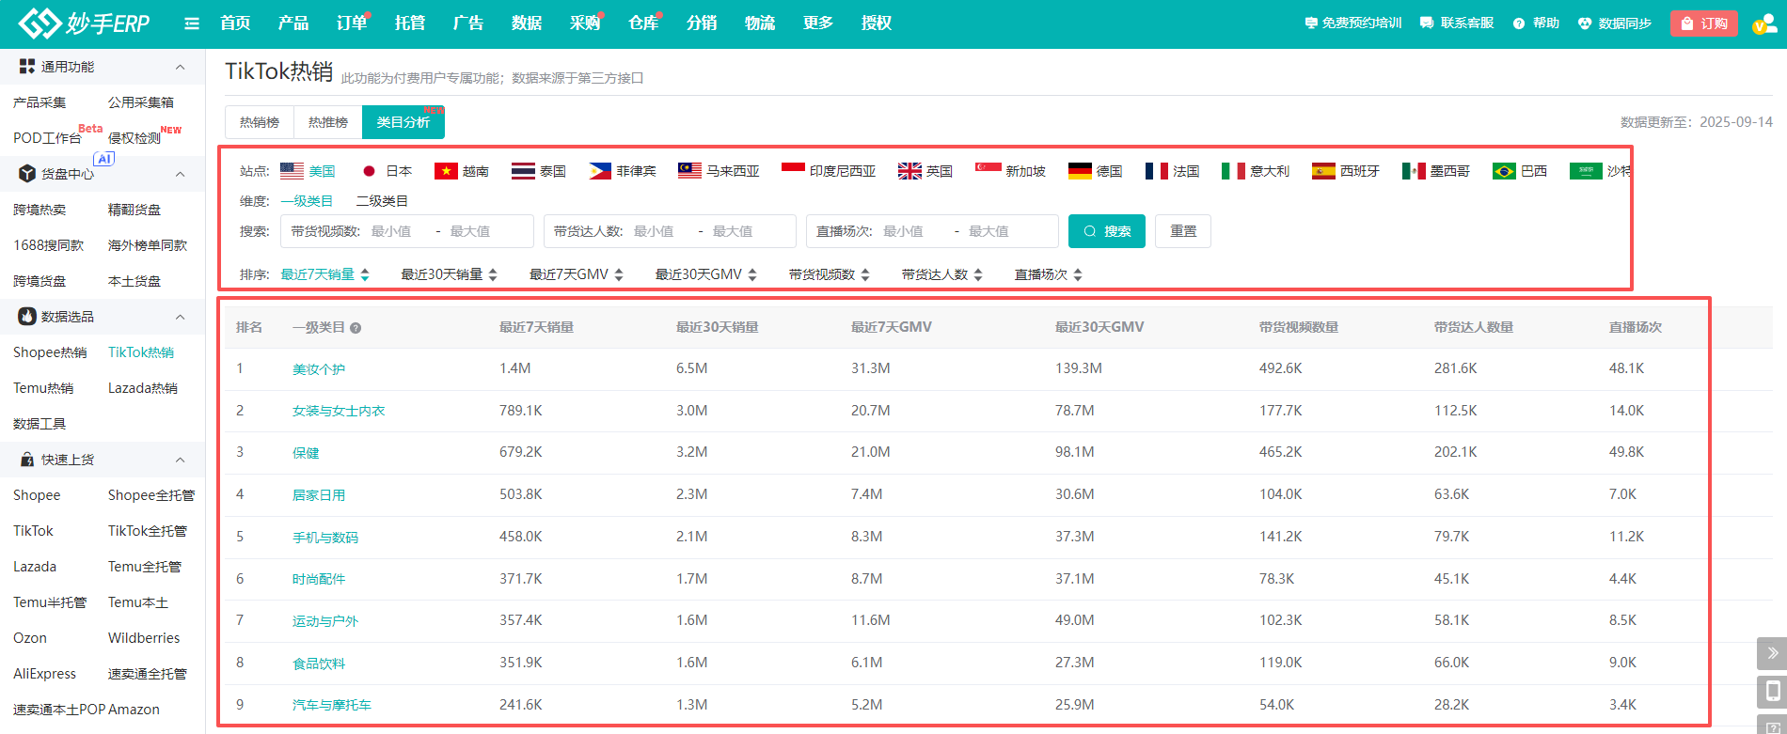Select the 意大利 flag site

[x=1256, y=171]
